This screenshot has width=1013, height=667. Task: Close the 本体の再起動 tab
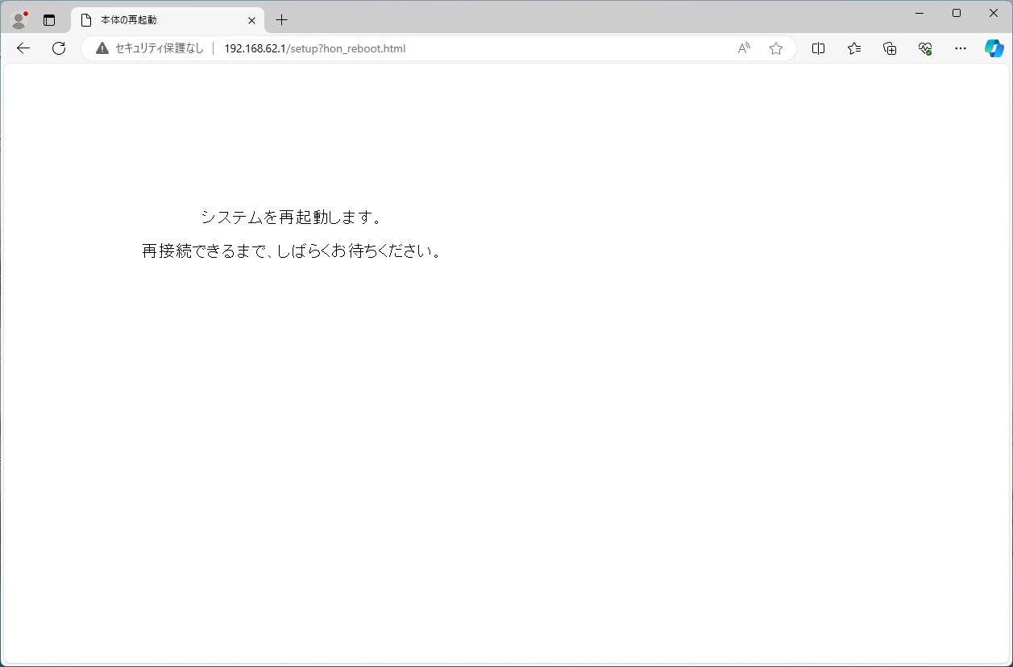tap(251, 20)
